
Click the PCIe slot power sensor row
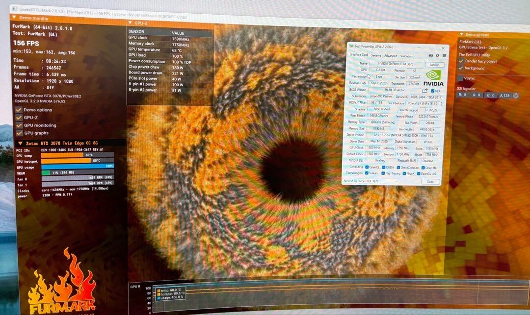pyautogui.click(x=170, y=78)
